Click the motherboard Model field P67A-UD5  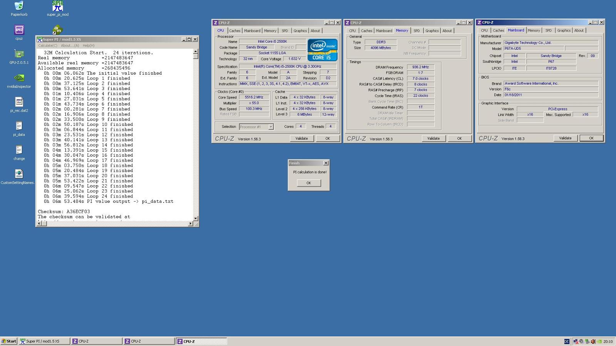534,48
